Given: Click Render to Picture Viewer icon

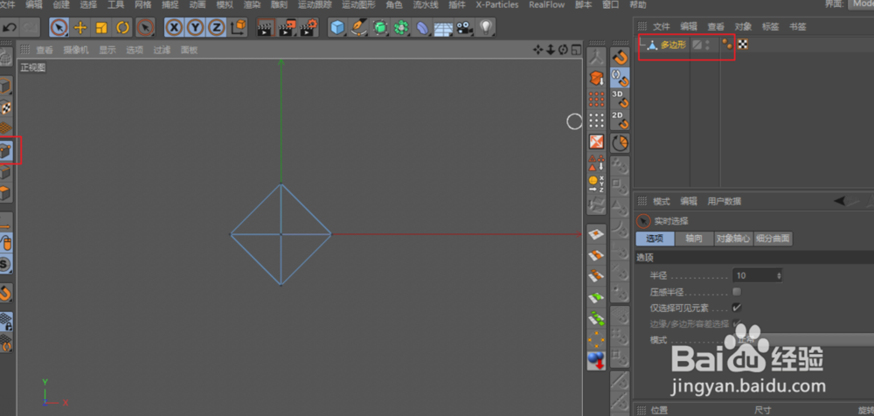Looking at the screenshot, I should pos(288,27).
